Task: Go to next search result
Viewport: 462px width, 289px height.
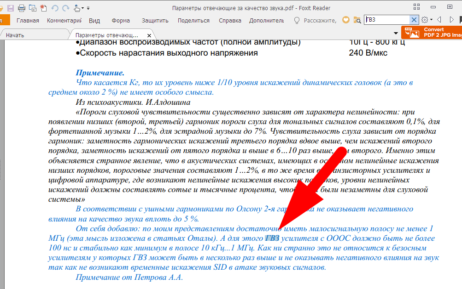Action: [452, 20]
